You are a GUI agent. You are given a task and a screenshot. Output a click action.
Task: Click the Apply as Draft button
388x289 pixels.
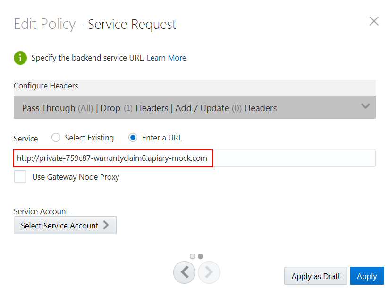coord(315,276)
